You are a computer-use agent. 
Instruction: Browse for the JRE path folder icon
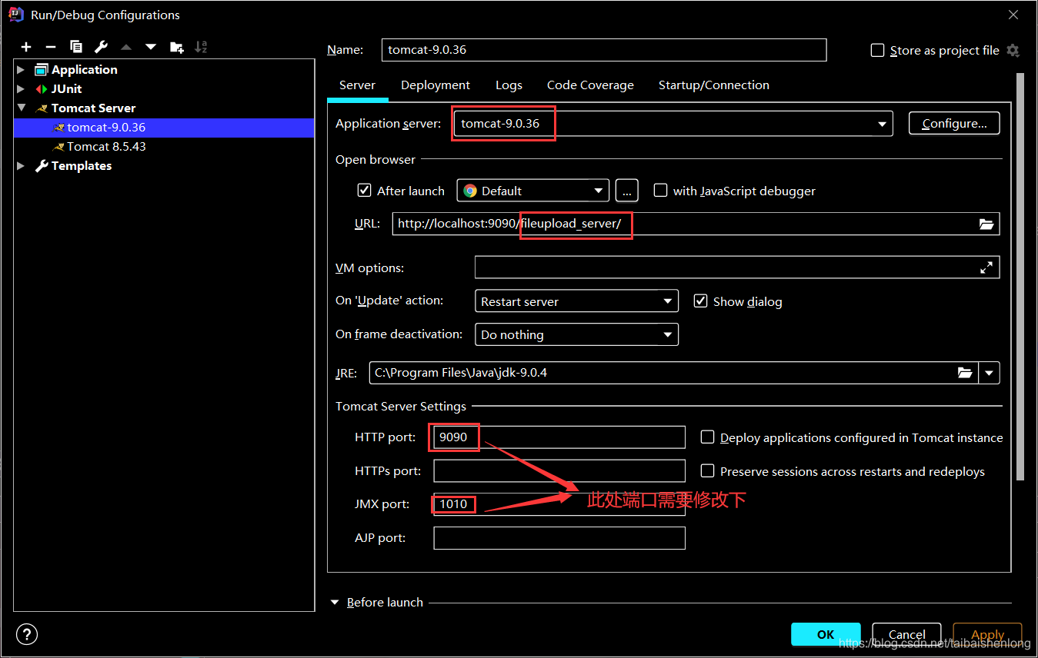965,373
